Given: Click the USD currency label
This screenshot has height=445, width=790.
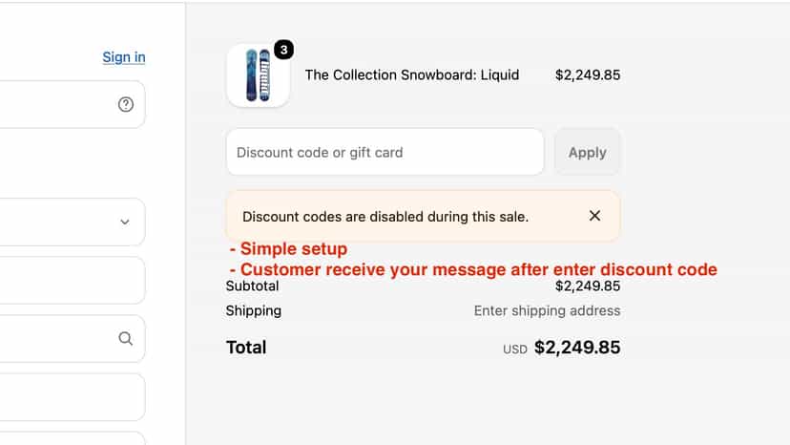Looking at the screenshot, I should pos(515,350).
